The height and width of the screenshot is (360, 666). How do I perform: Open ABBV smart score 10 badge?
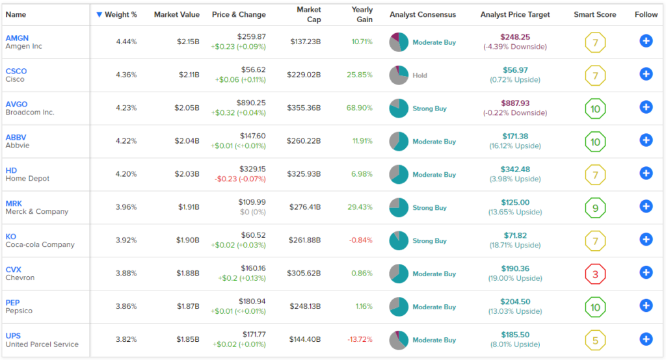click(x=595, y=142)
